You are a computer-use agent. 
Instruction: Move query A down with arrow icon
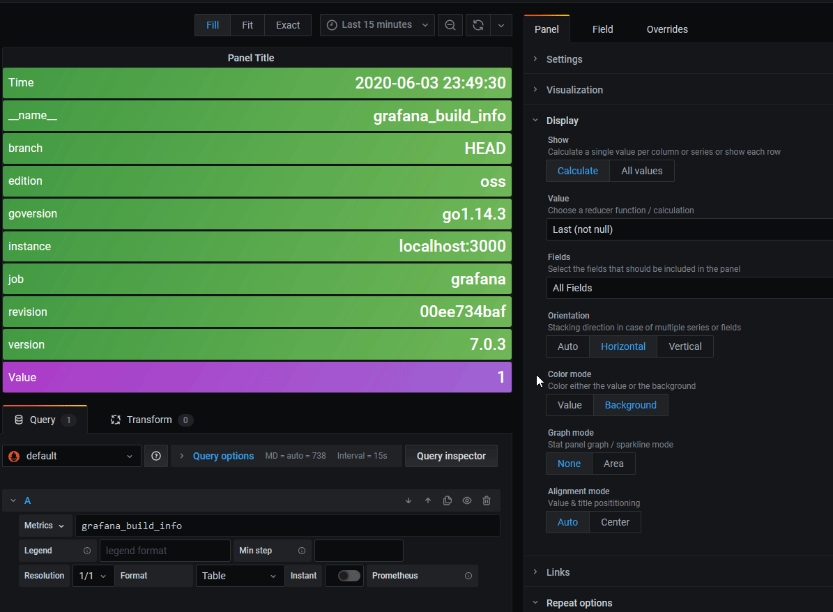(408, 500)
